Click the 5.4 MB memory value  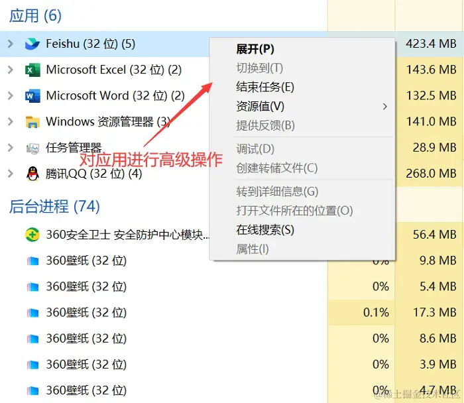(438, 287)
